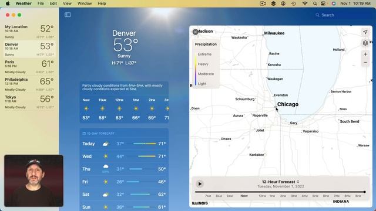
Task: Open the map layers selector
Action: (x=365, y=43)
